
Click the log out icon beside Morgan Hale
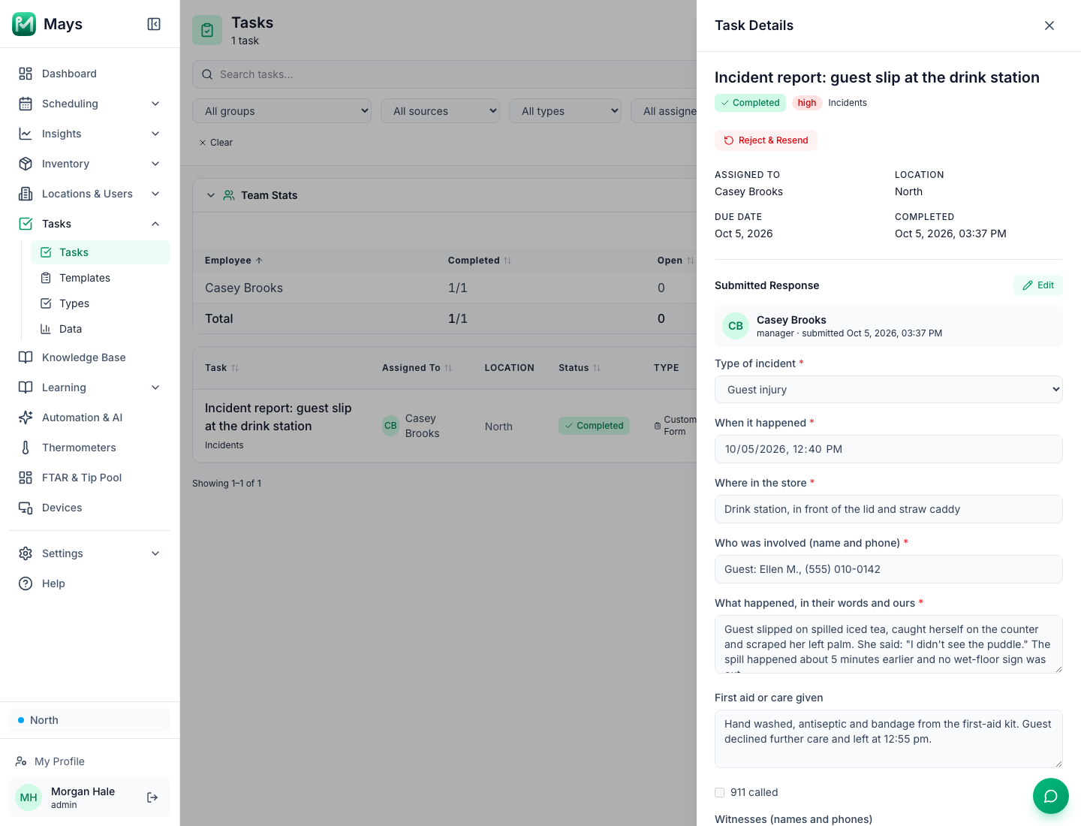coord(152,797)
